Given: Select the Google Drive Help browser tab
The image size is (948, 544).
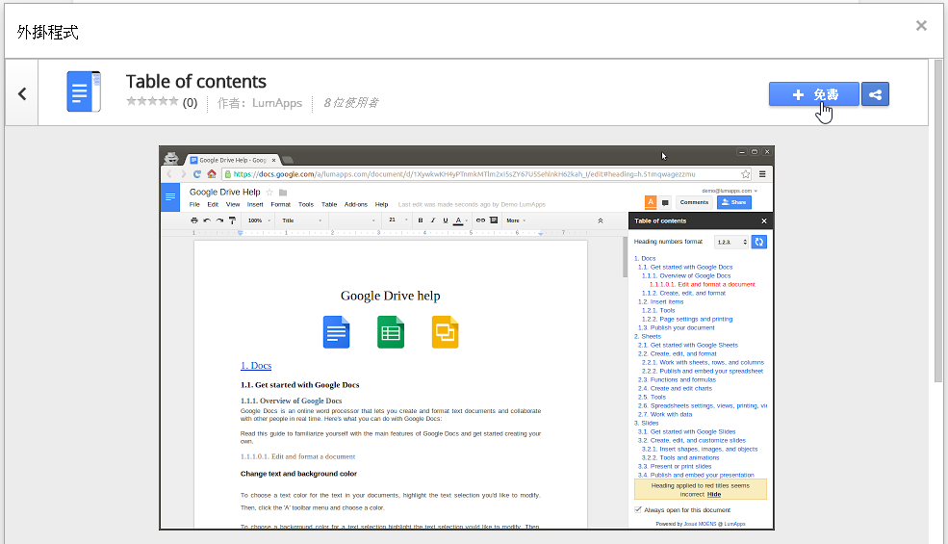Looking at the screenshot, I should (x=233, y=161).
